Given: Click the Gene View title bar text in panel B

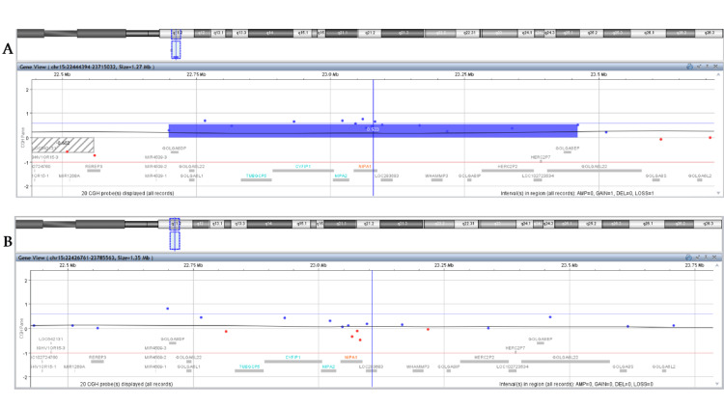Looking at the screenshot, I should click(85, 258).
